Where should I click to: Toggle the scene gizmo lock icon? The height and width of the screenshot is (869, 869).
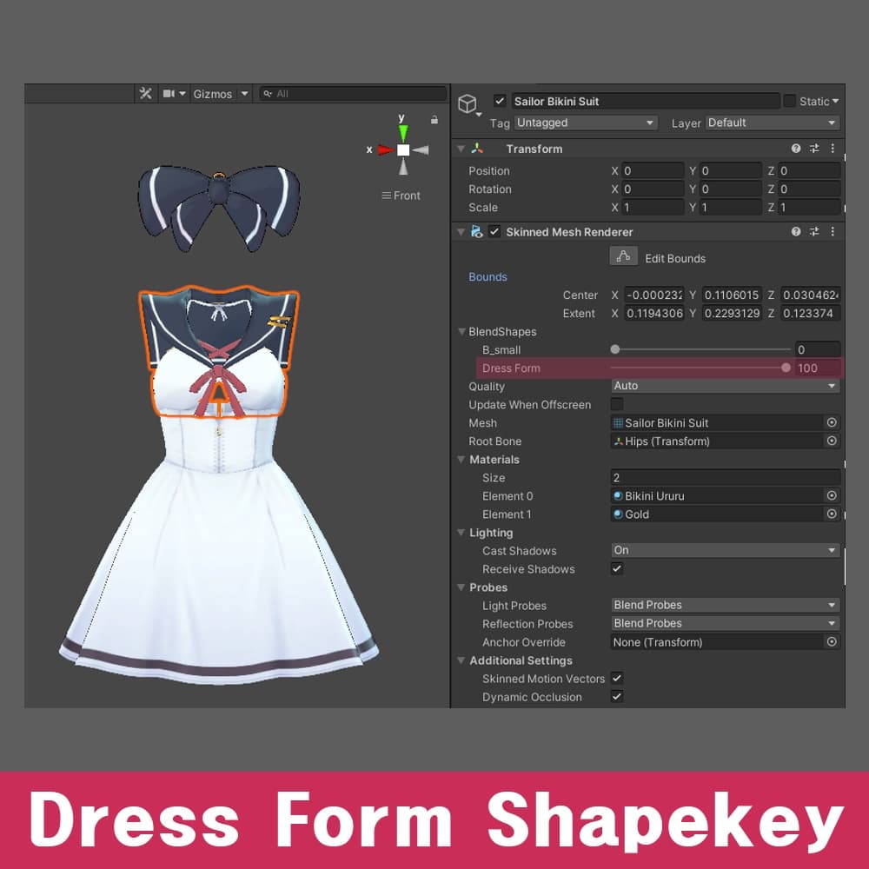[x=434, y=120]
